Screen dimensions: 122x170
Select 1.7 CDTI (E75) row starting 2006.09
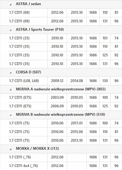(65, 106)
